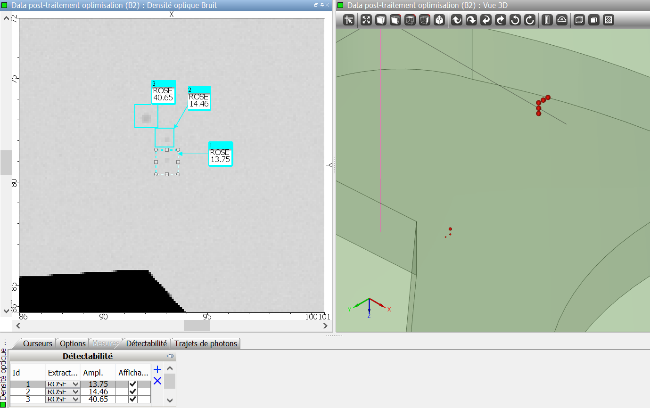Click the pin icon of the Densité optique Bruit panel

click(x=322, y=5)
